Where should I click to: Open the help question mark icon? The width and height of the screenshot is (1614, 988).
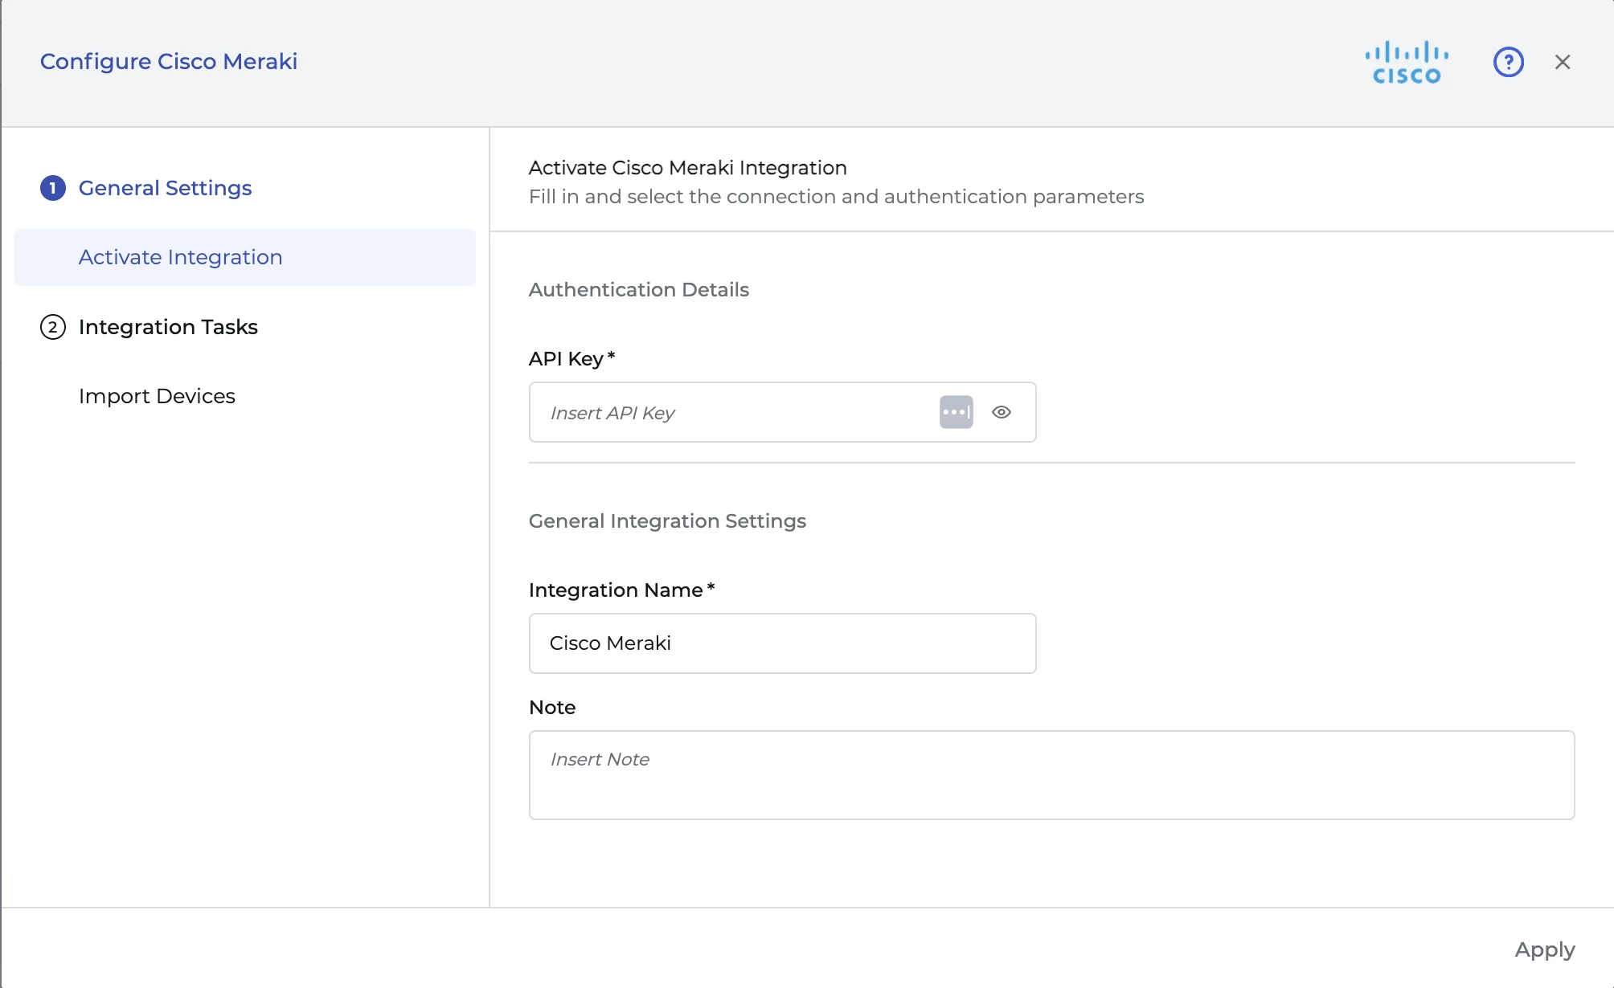click(x=1508, y=62)
